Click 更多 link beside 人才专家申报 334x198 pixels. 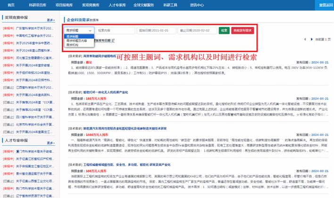coord(50,143)
